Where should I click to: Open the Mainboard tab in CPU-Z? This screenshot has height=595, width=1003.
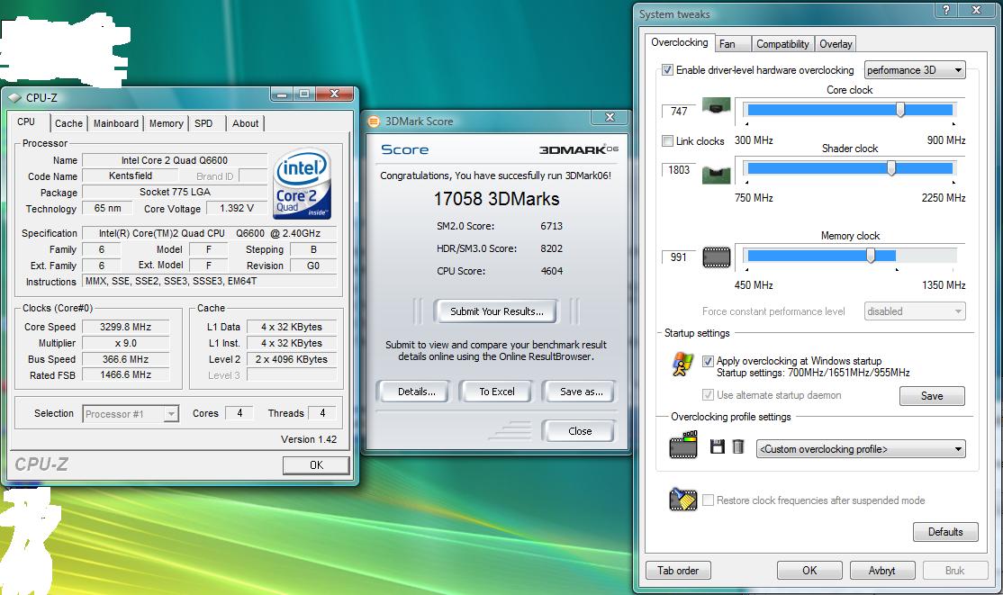click(x=116, y=123)
